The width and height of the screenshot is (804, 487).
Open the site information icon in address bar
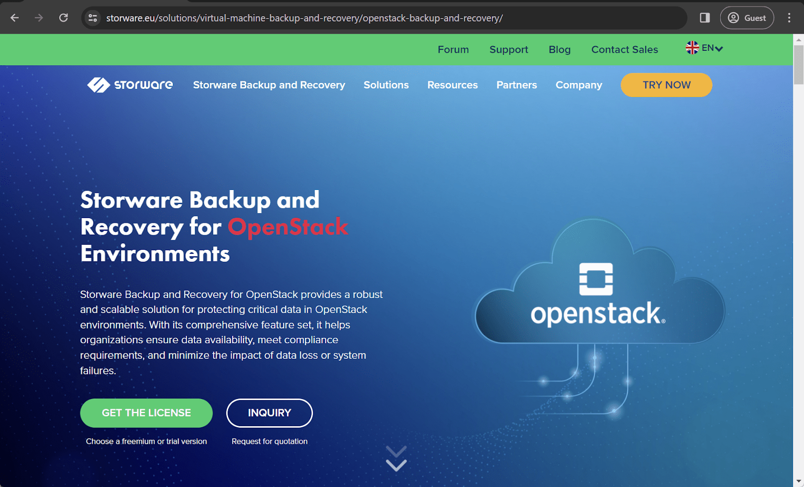[x=93, y=18]
